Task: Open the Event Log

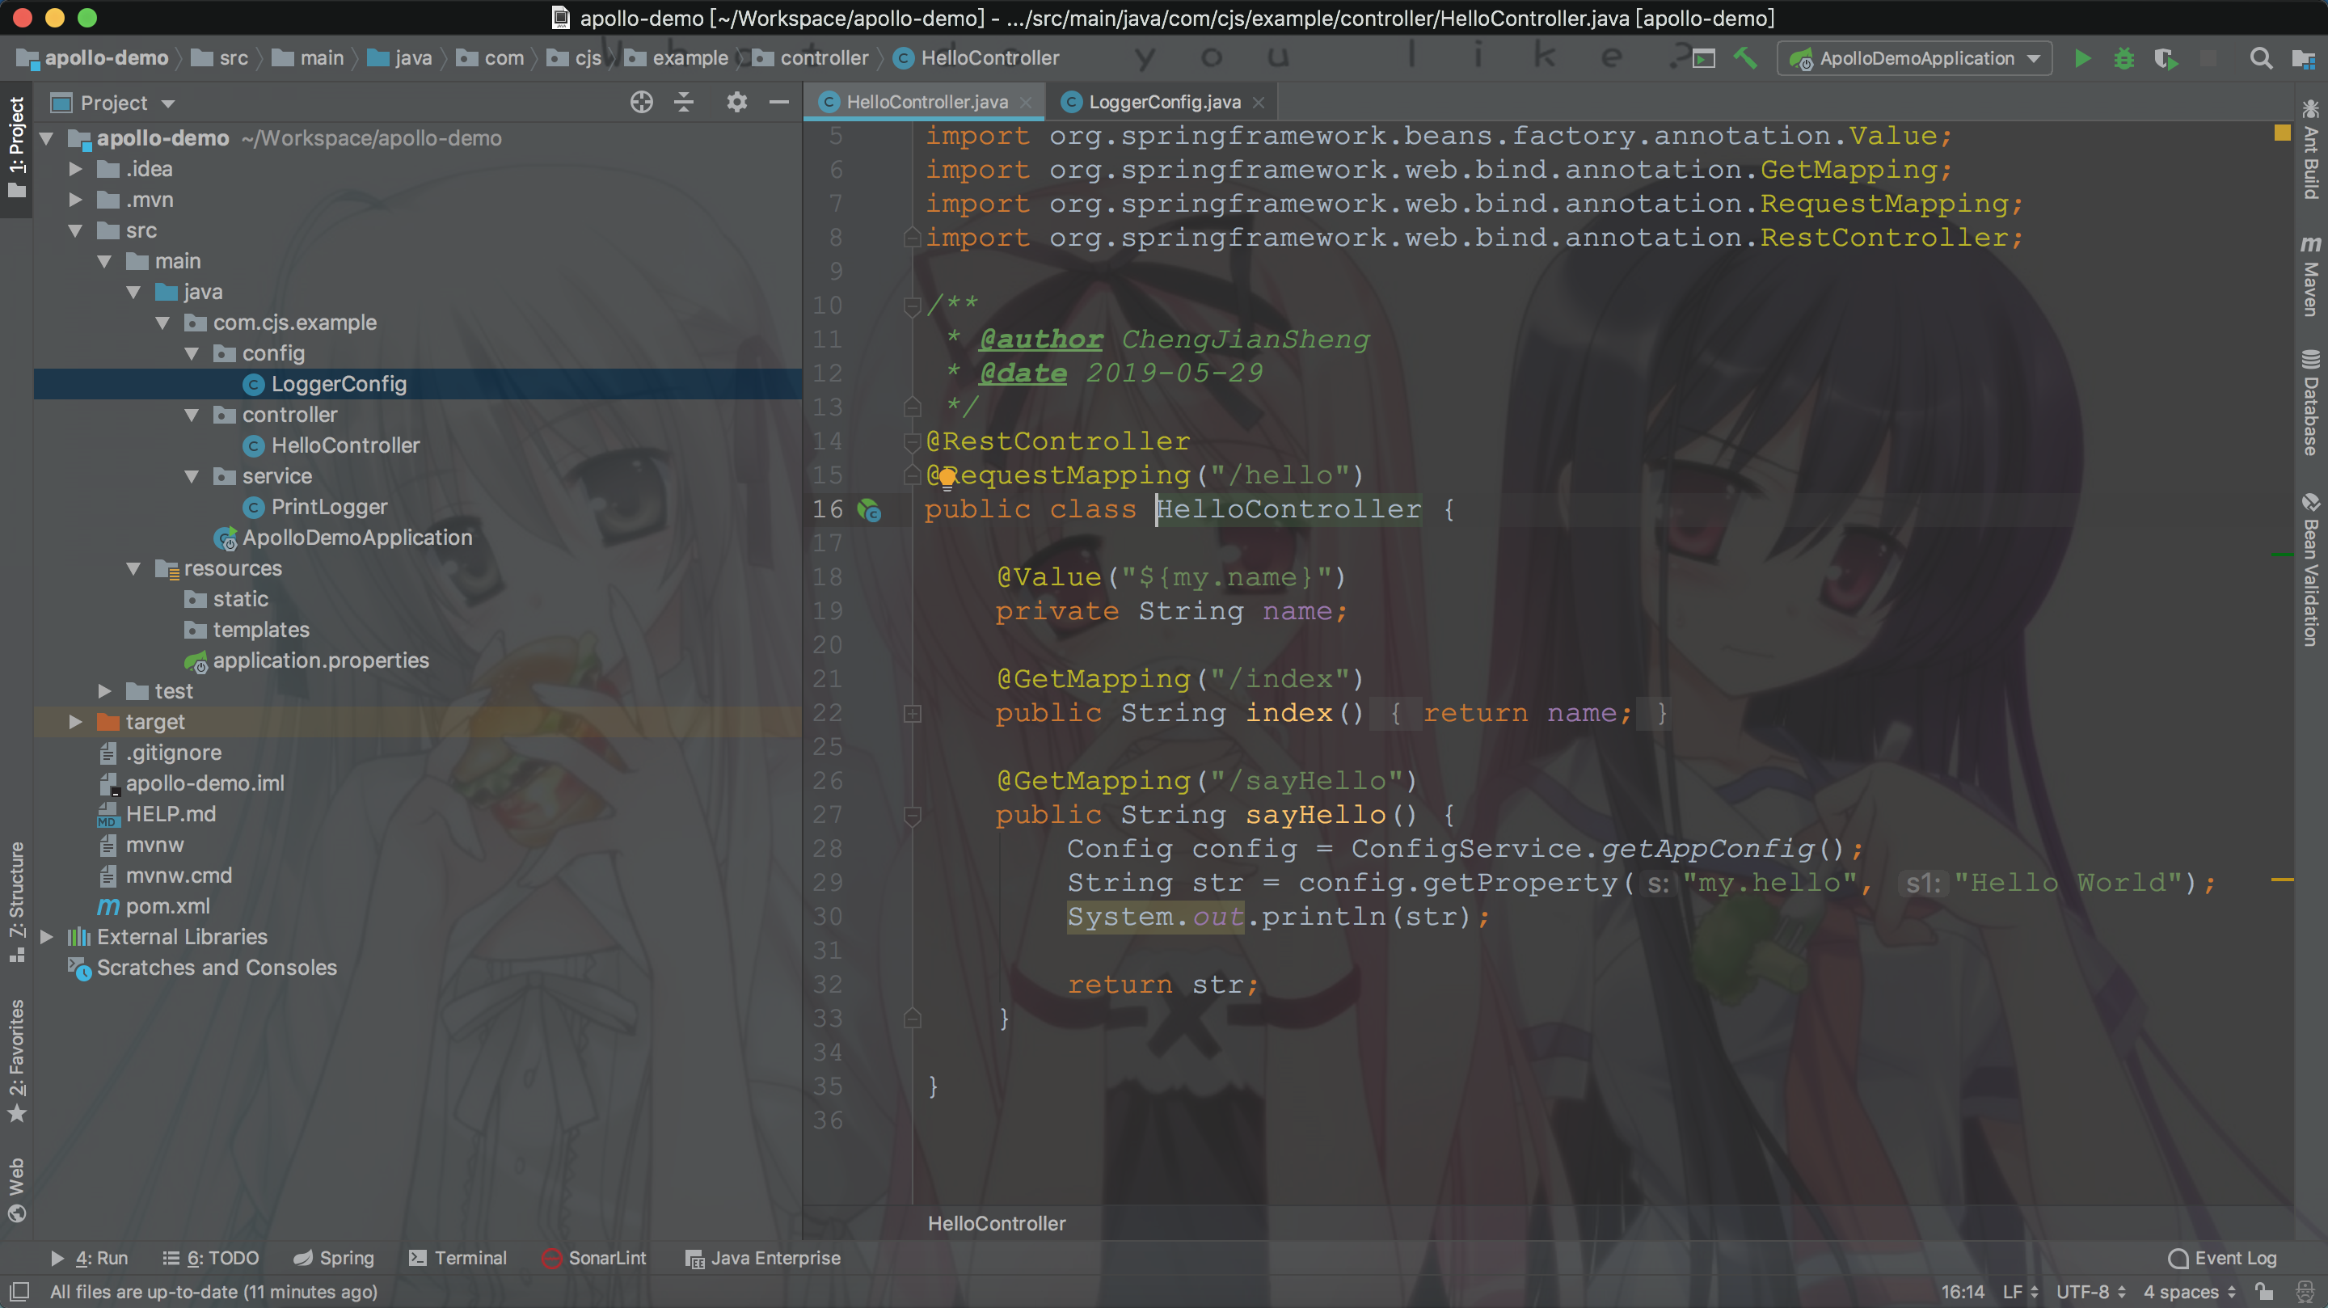Action: (x=2222, y=1259)
